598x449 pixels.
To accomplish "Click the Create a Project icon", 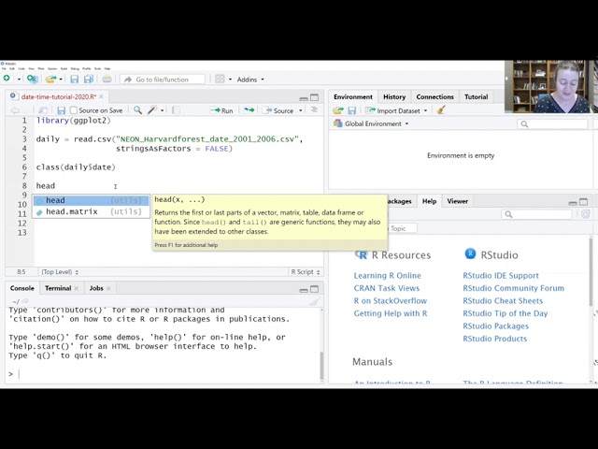I will (33, 79).
